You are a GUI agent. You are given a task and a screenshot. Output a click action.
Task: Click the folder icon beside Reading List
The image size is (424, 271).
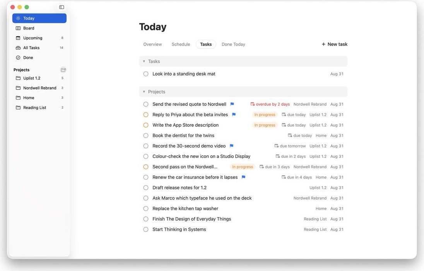point(18,108)
